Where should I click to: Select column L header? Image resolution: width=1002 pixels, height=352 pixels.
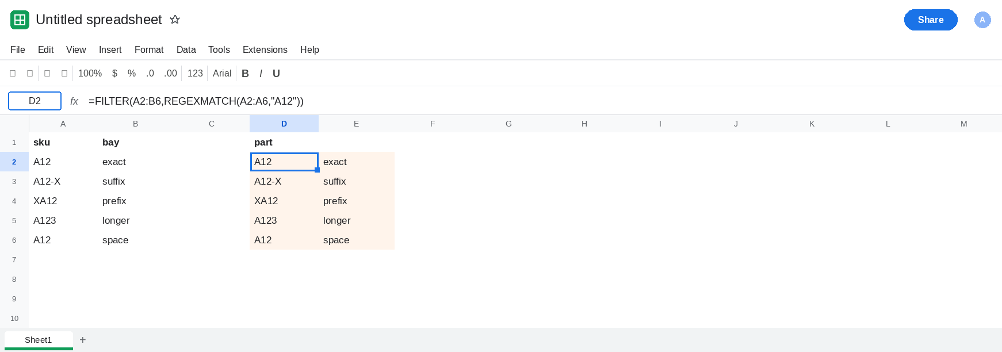(888, 124)
